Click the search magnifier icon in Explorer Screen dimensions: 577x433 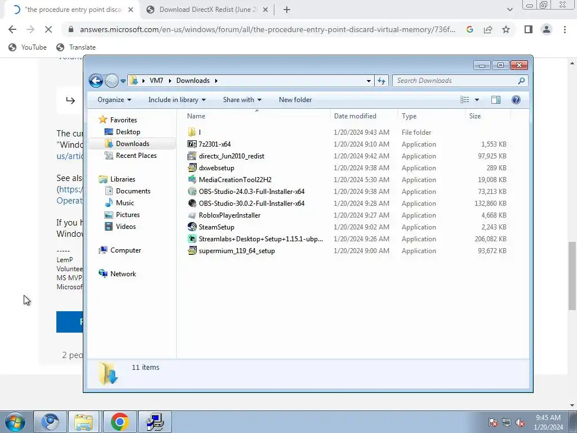pyautogui.click(x=521, y=81)
